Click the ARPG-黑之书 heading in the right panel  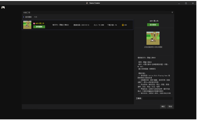click(x=154, y=21)
